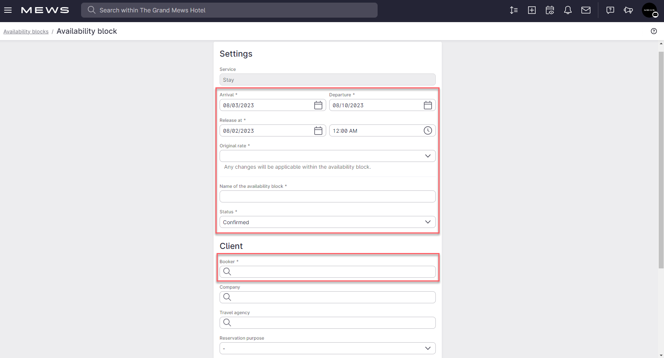Click the add new (+) icon
Viewport: 664px width, 358px height.
[532, 10]
